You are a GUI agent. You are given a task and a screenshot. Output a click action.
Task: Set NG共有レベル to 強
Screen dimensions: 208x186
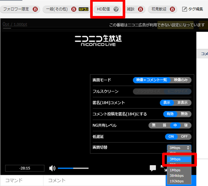coord(186,125)
